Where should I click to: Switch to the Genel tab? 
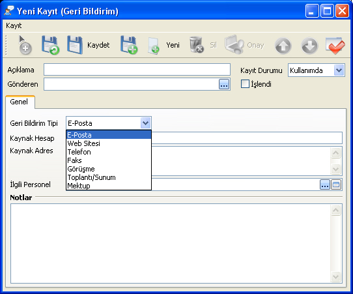[x=19, y=102]
